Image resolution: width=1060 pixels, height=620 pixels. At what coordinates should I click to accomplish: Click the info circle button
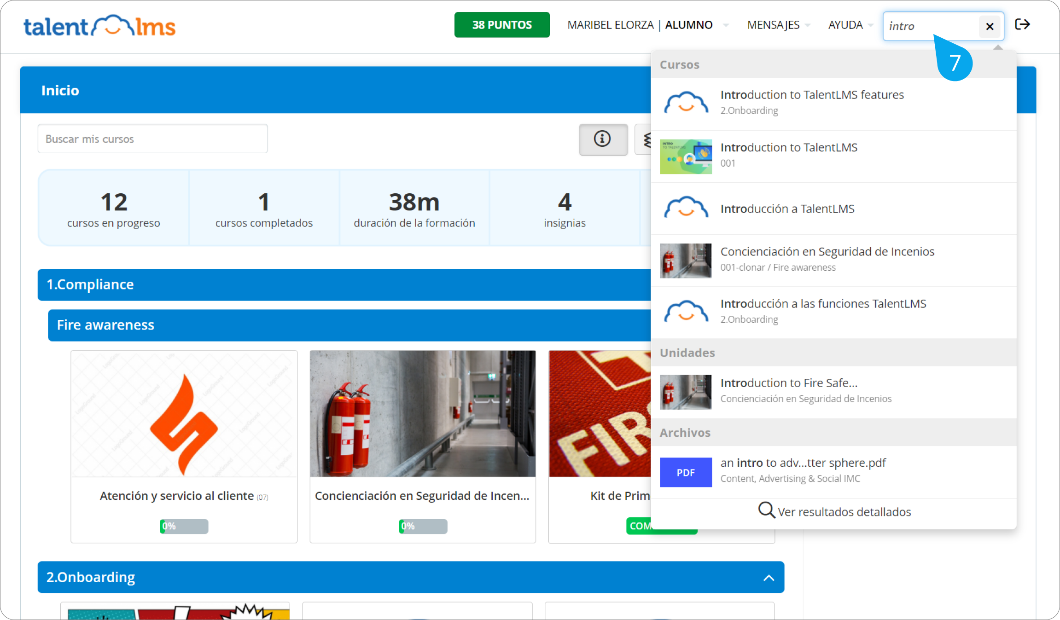(603, 139)
